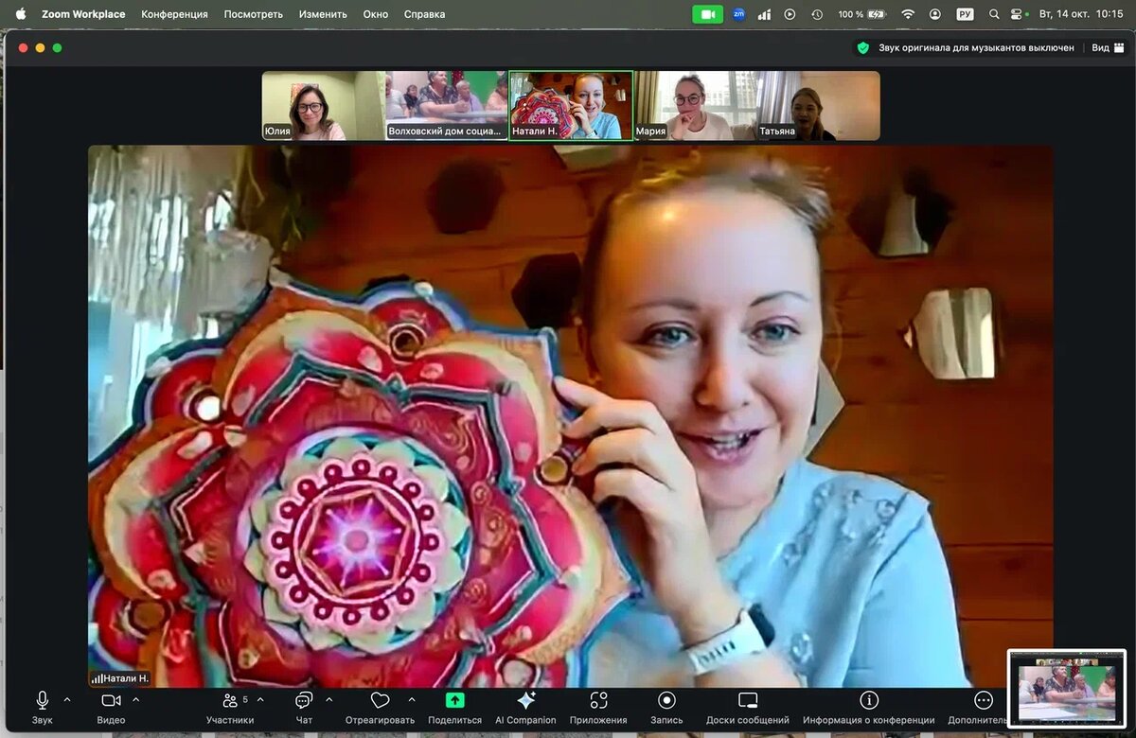Expand chat options arrow next to Чат
Screen dimensions: 1136x738
328,700
